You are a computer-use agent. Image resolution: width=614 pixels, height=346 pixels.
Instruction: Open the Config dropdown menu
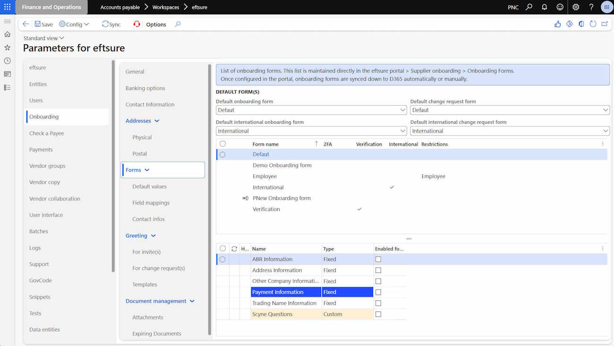74,24
